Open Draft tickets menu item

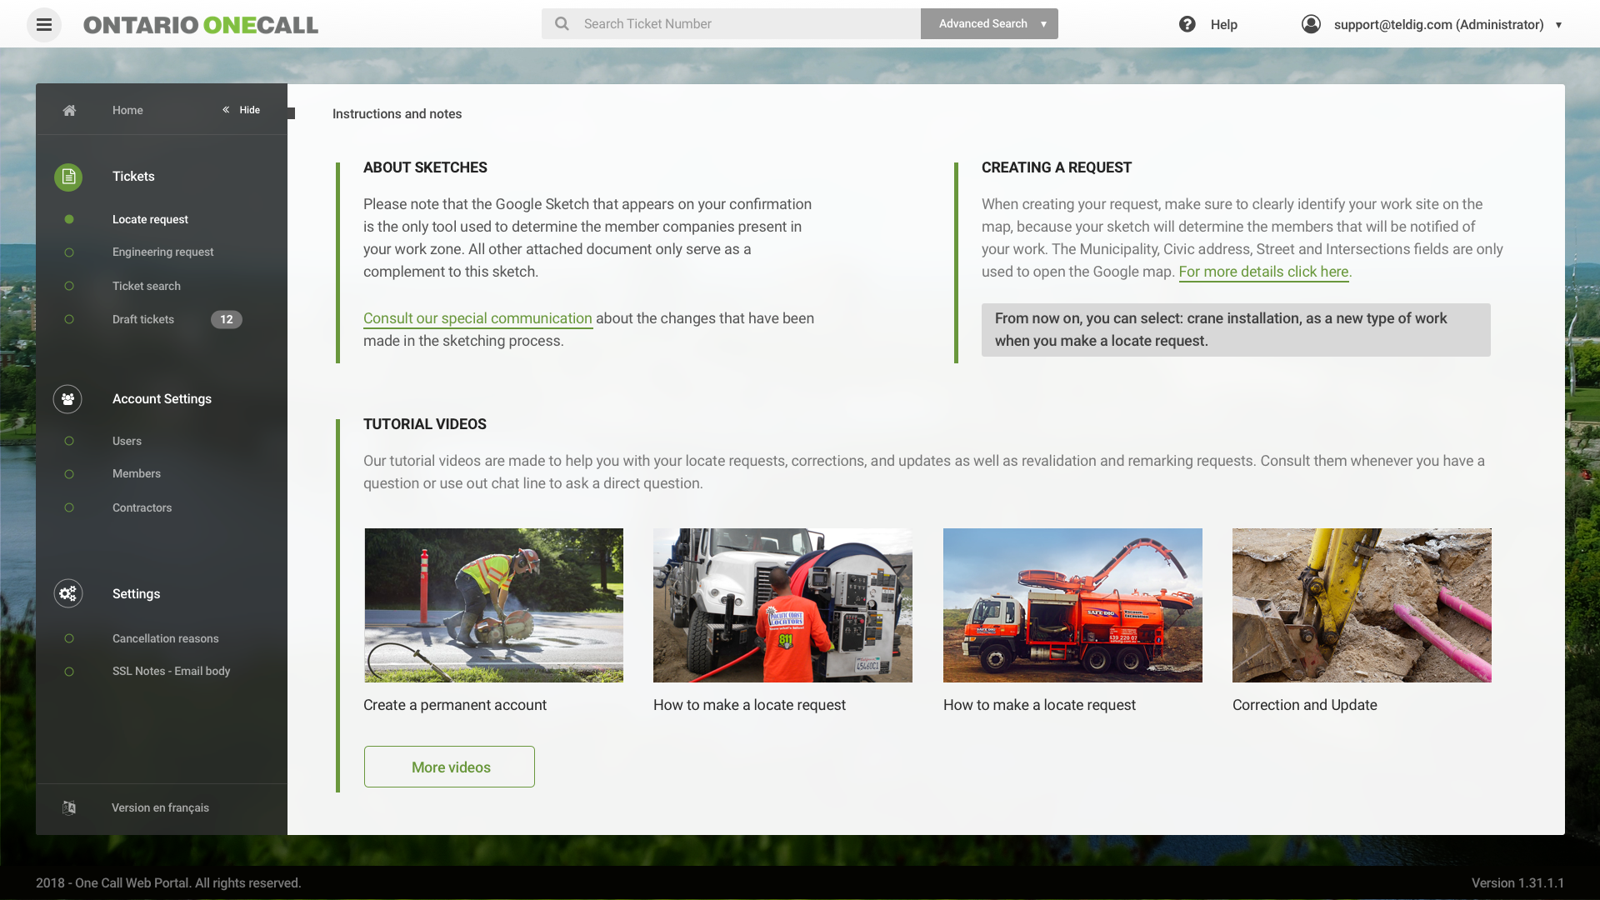point(143,319)
